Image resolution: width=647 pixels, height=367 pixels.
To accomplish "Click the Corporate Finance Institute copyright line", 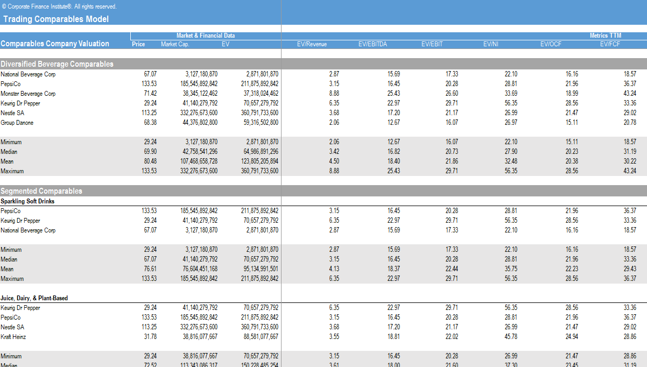I will point(59,6).
